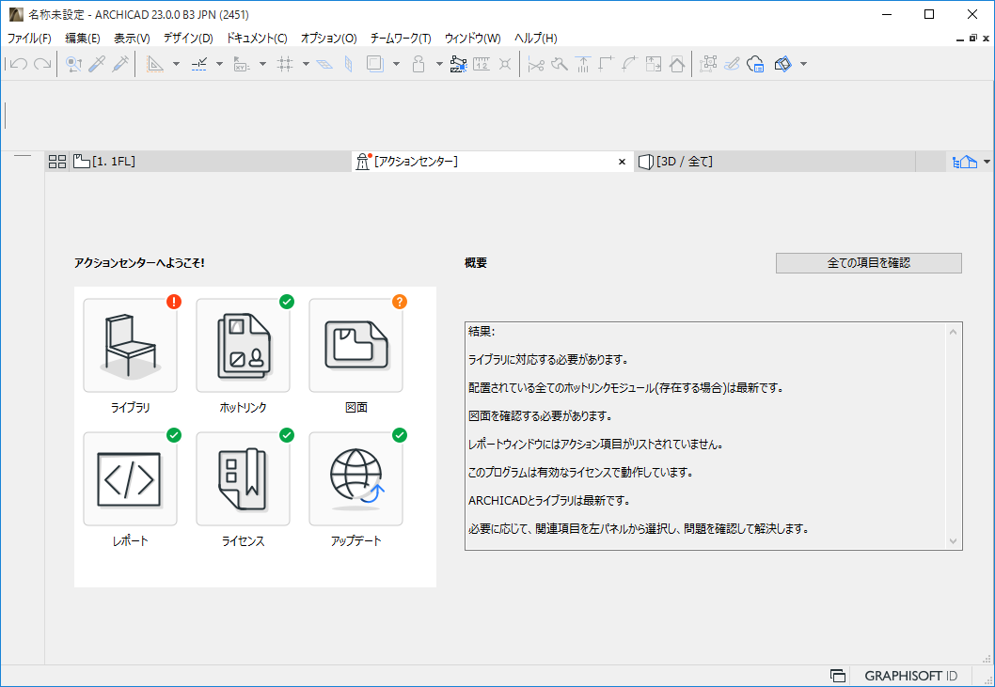The height and width of the screenshot is (687, 995).
Task: Click the Redo arrow in the toolbar
Action: point(42,64)
